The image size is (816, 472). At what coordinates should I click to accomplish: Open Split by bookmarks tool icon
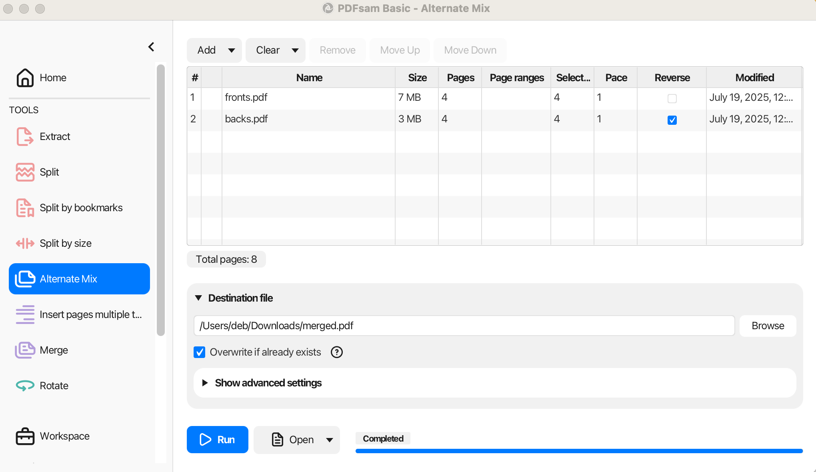(25, 208)
